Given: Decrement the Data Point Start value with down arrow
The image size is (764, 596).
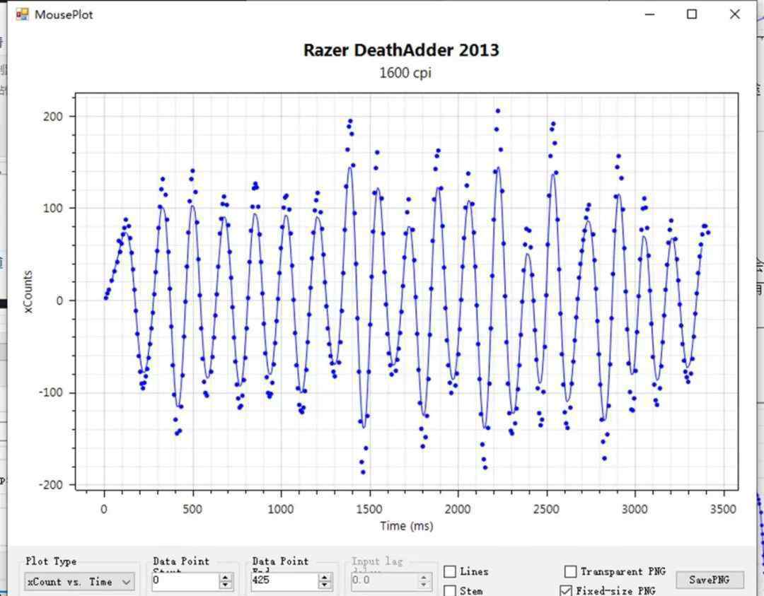Looking at the screenshot, I should [225, 584].
